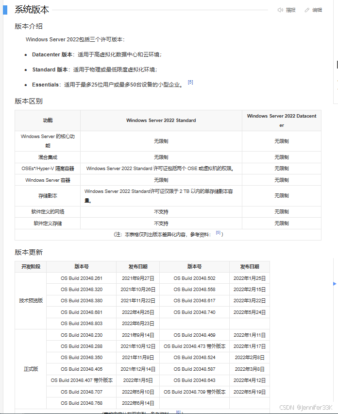338x414 pixels.
Task: Click cell OS Build 20348.288
Action: (x=82, y=346)
